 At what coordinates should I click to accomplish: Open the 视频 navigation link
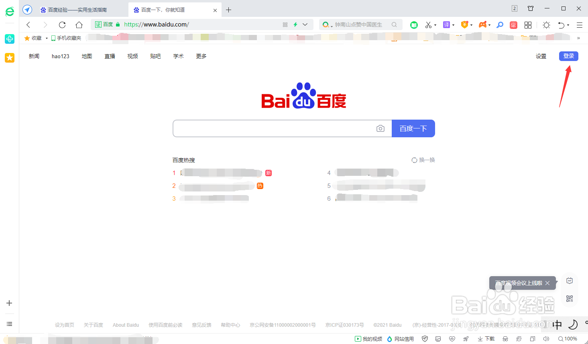click(x=133, y=56)
